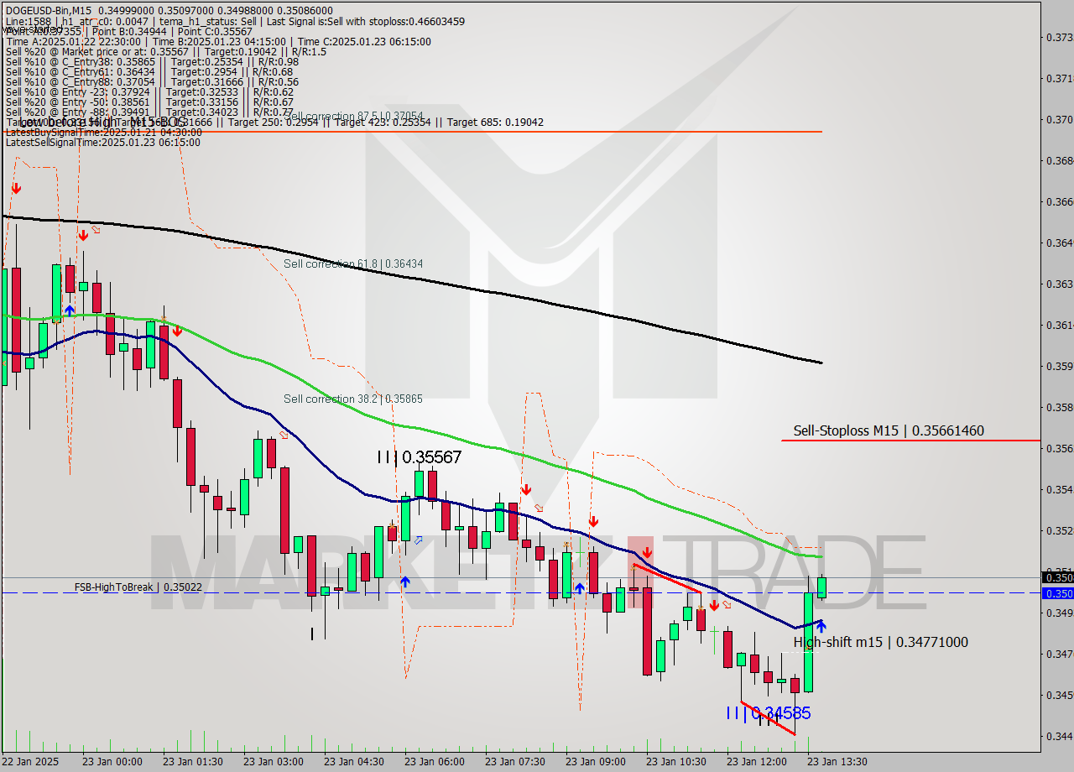Click the 'Sell correction 61.8 | 0.36434' label
The image size is (1074, 772).
coord(353,263)
